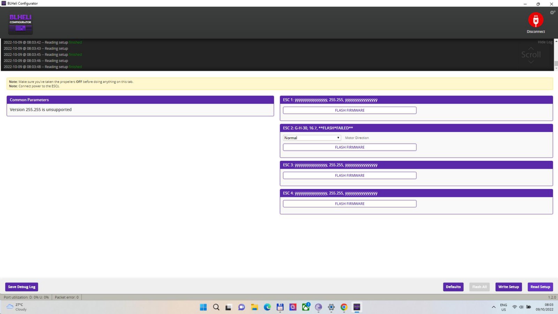Click BLHeli Configurator taskbar icon
The height and width of the screenshot is (314, 558).
pos(357,307)
